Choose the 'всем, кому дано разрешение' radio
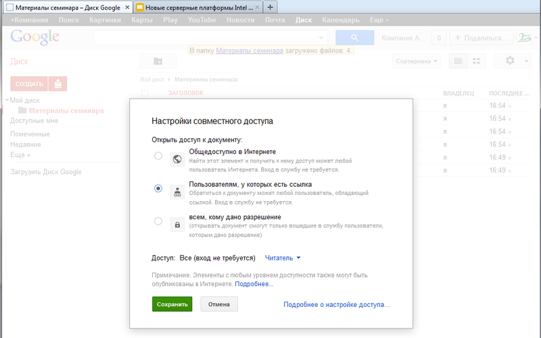Viewport: 541px width, 338px height. [x=158, y=221]
